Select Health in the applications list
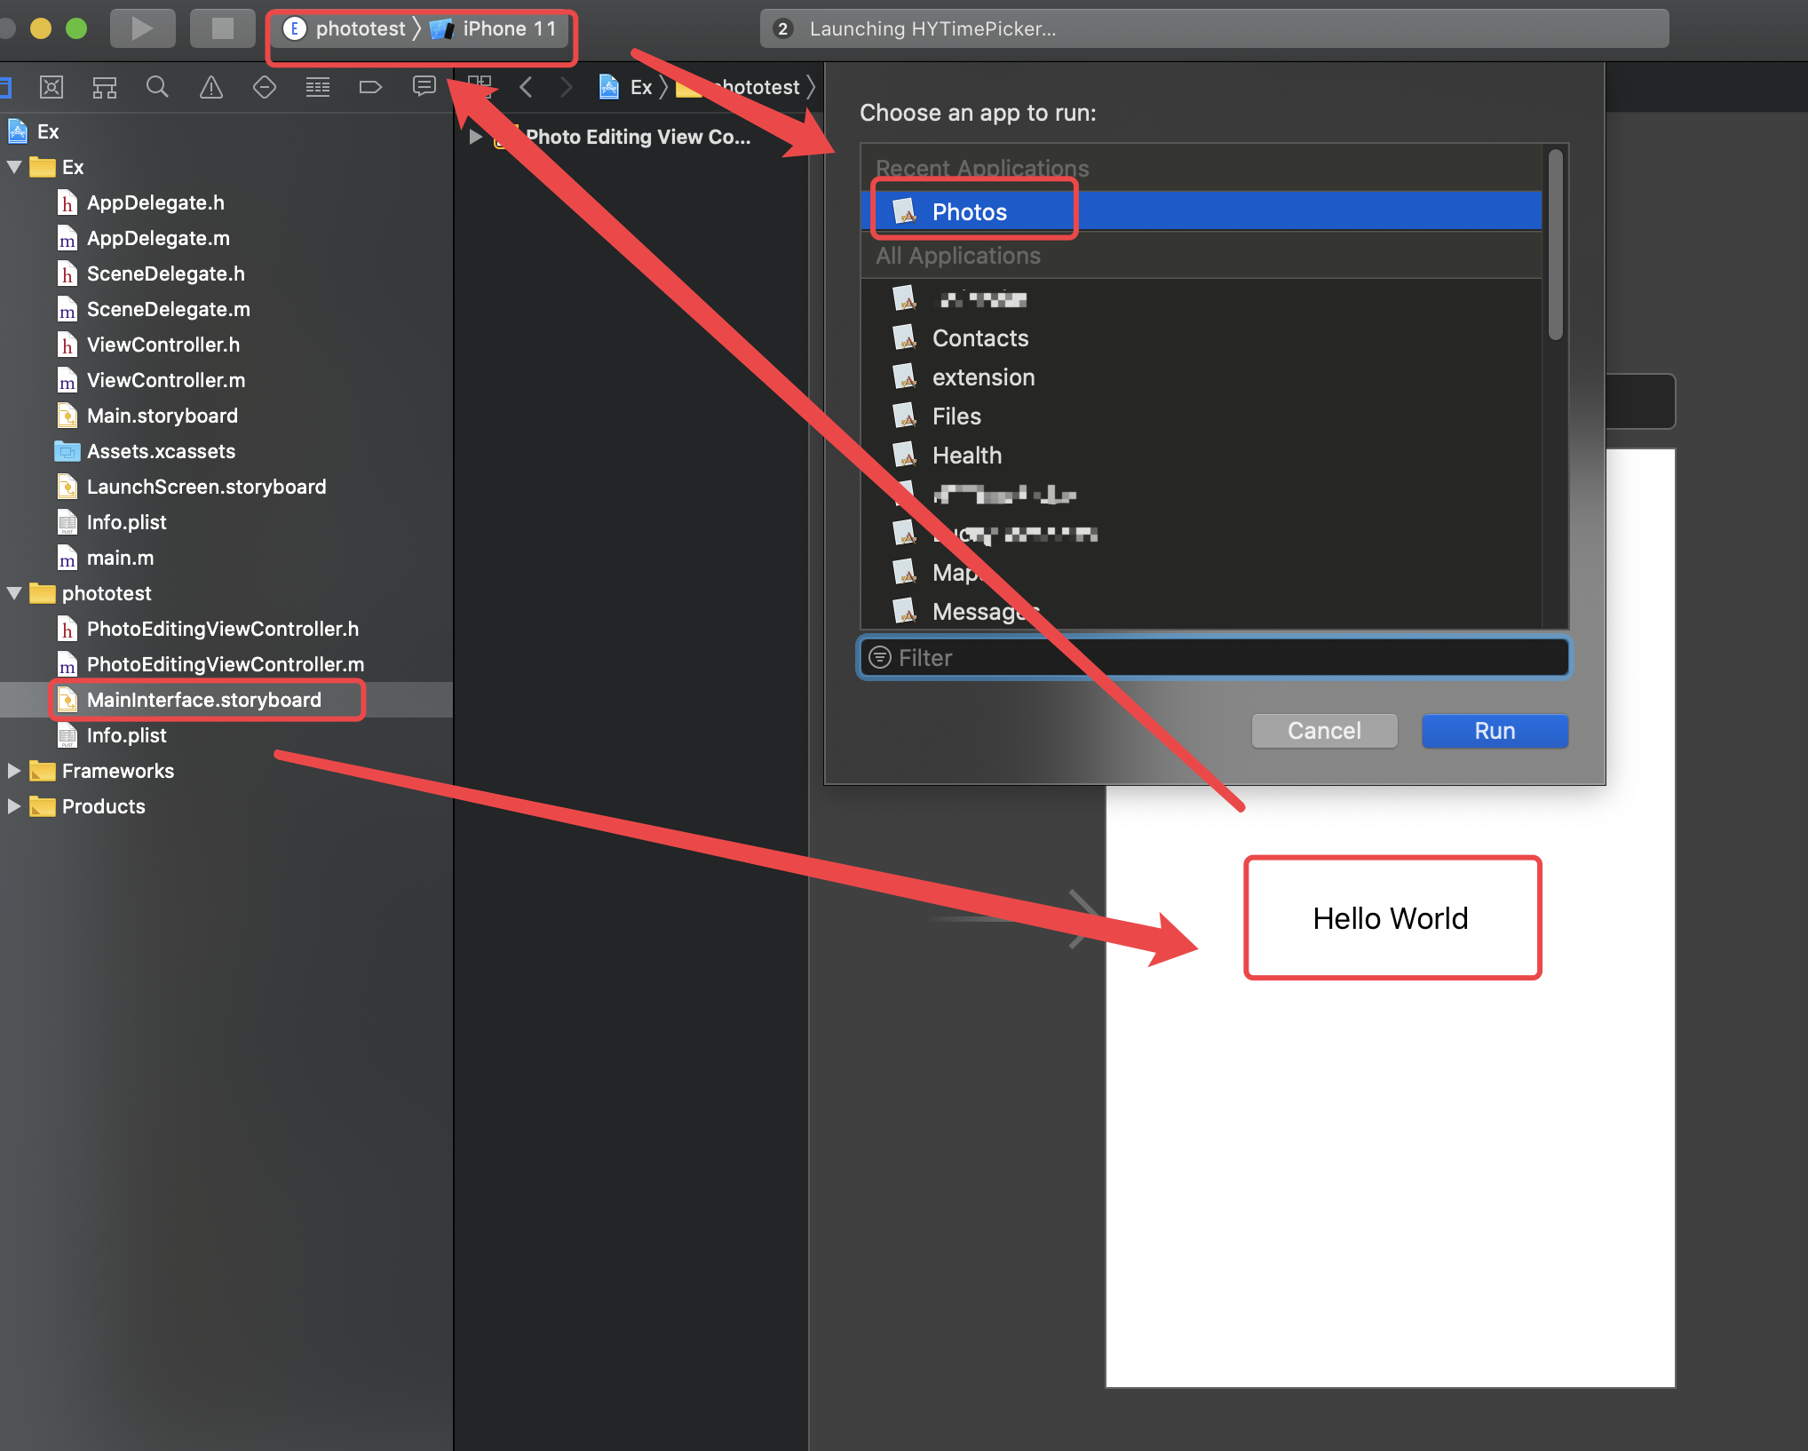The width and height of the screenshot is (1808, 1451). pos(966,456)
